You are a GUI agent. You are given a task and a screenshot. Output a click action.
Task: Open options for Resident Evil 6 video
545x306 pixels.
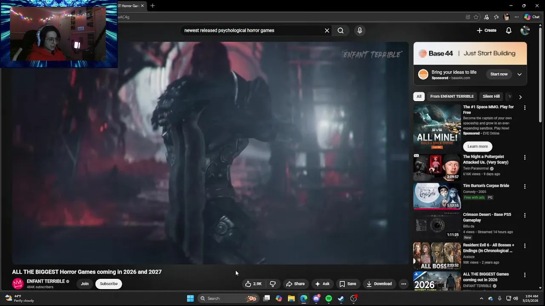[525, 246]
